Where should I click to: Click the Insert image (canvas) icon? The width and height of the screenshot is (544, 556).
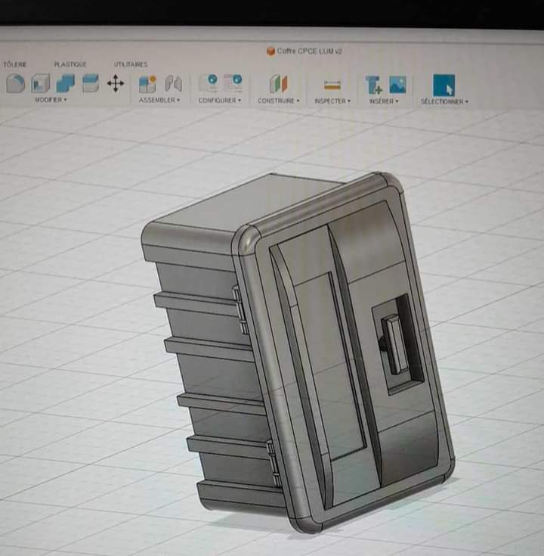point(397,85)
